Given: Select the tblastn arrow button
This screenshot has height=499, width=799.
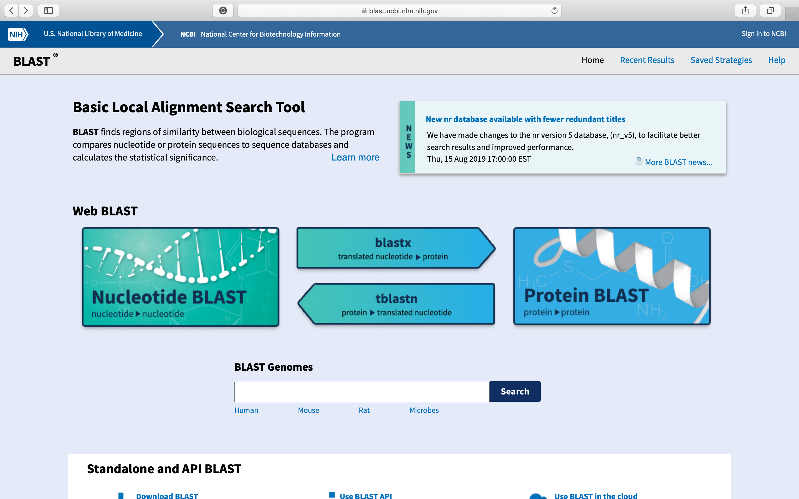Looking at the screenshot, I should (x=396, y=304).
